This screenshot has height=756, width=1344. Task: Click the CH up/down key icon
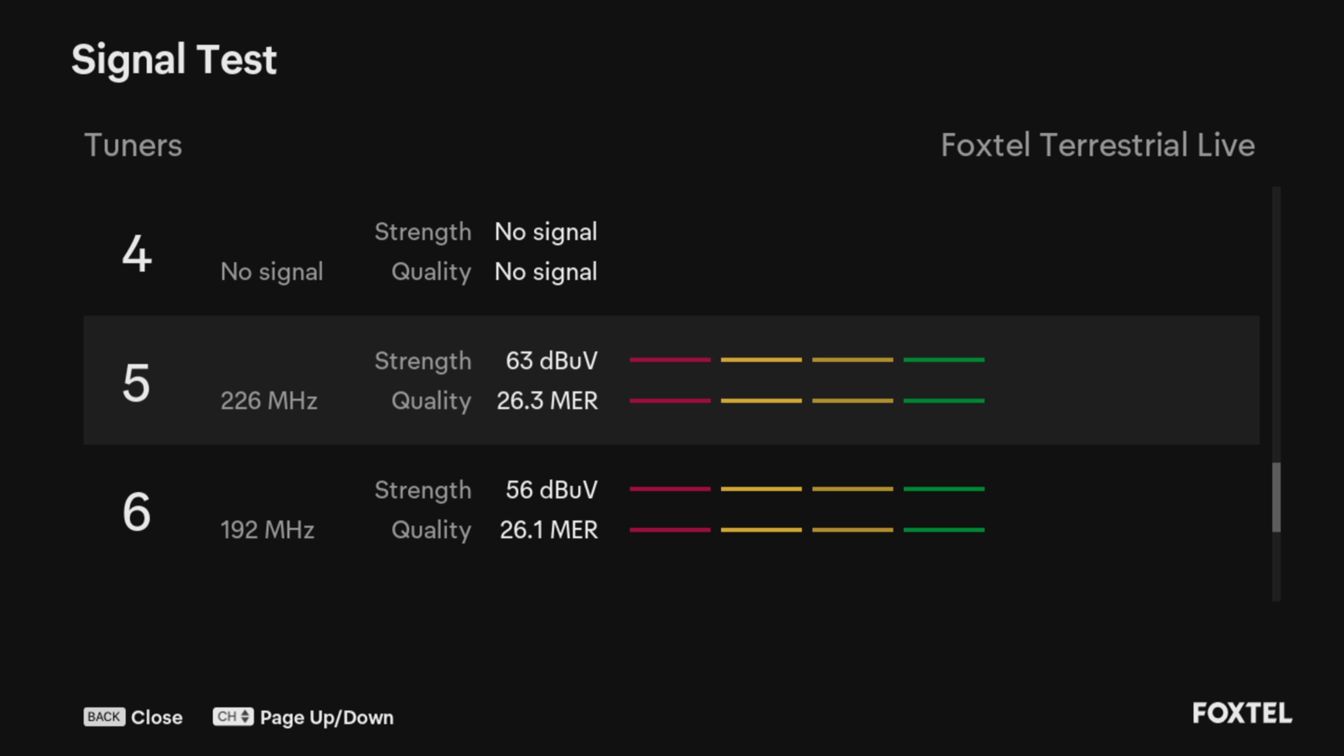(x=233, y=717)
